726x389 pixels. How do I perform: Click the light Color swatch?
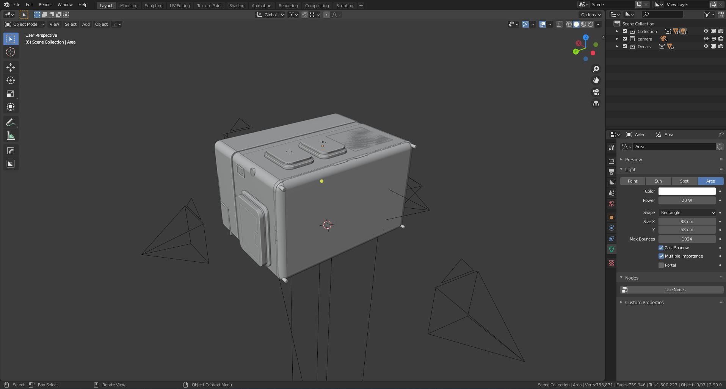coord(687,191)
